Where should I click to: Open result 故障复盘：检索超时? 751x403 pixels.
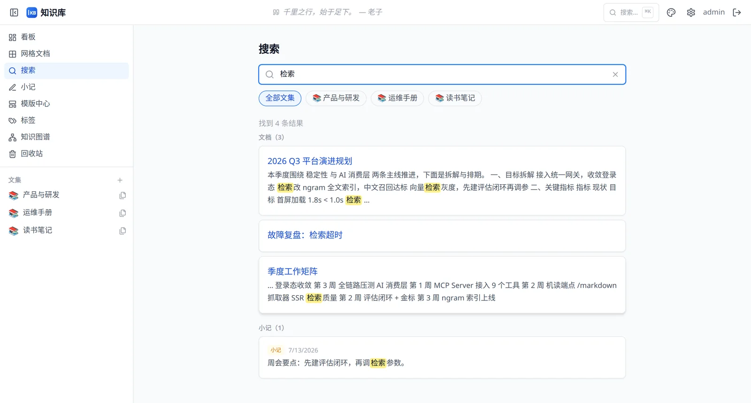tap(305, 235)
